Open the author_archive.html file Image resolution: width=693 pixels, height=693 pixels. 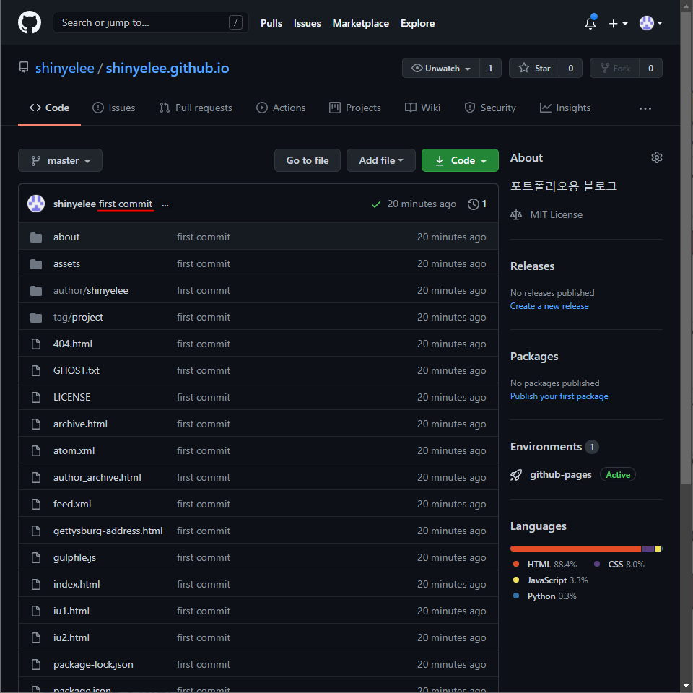97,477
